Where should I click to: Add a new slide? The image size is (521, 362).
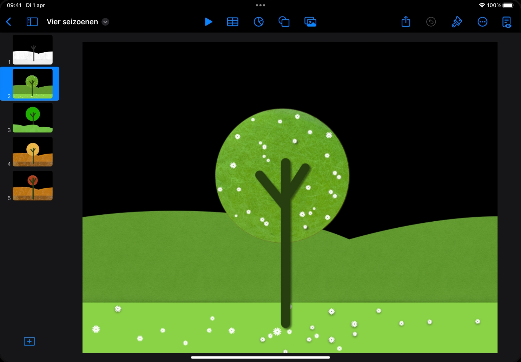(x=29, y=341)
